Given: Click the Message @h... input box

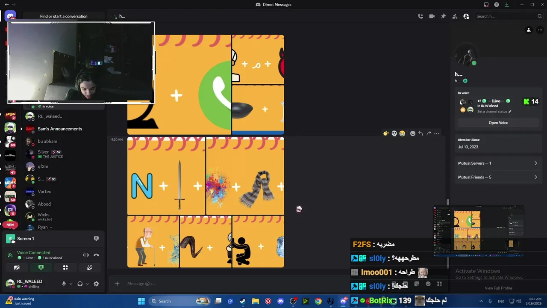Looking at the screenshot, I should tap(235, 284).
